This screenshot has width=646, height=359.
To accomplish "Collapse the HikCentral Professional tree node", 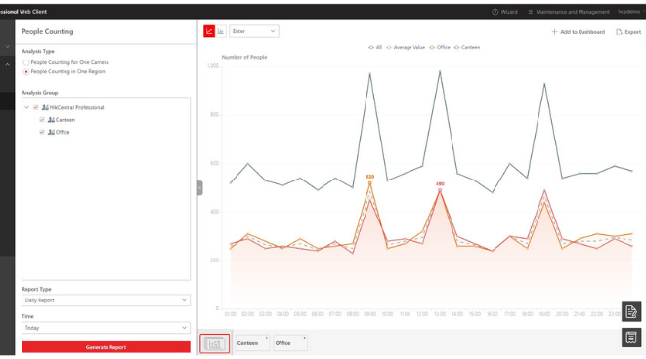I will click(26, 107).
